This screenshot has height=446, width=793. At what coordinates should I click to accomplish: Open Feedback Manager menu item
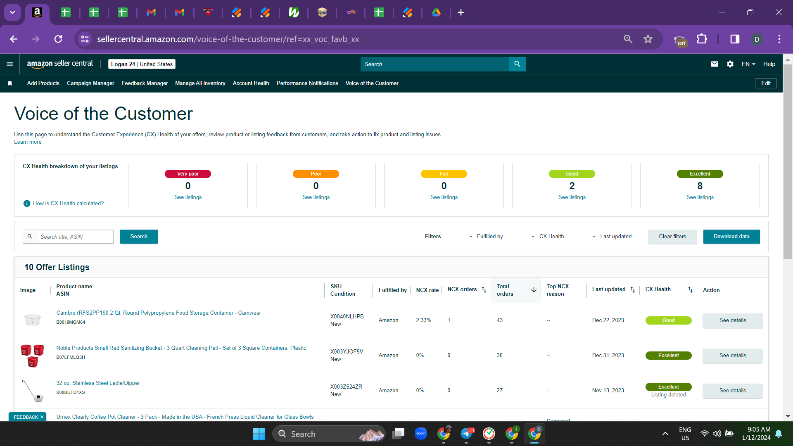pyautogui.click(x=145, y=83)
